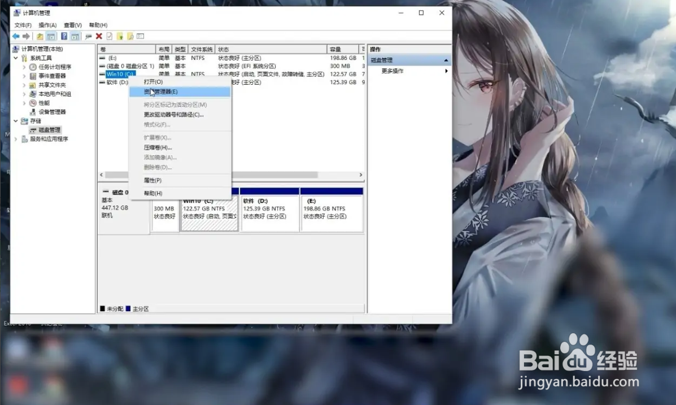Sort by the 文件系统 column header
This screenshot has width=676, height=405.
tap(202, 49)
